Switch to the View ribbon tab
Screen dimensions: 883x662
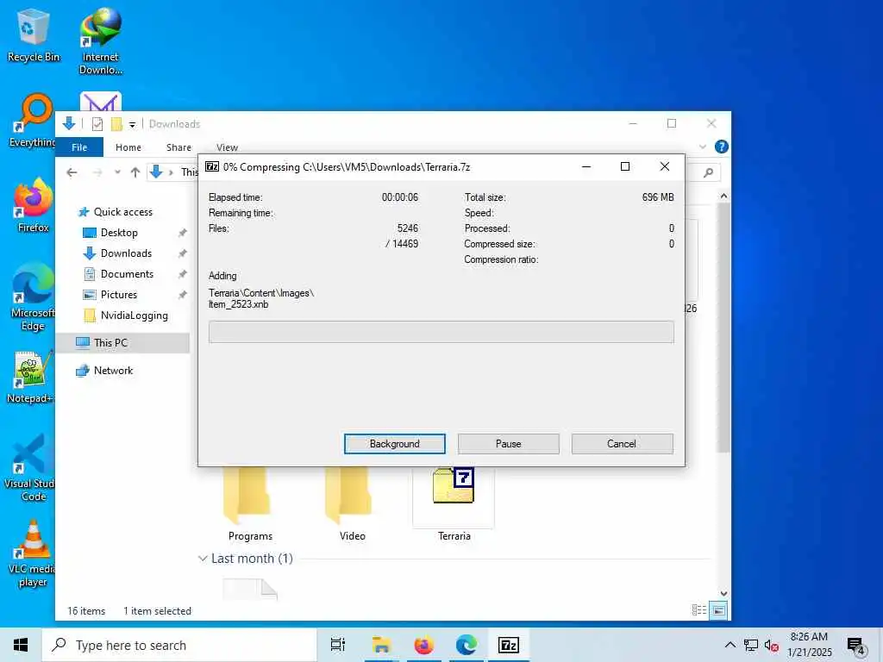coord(227,147)
